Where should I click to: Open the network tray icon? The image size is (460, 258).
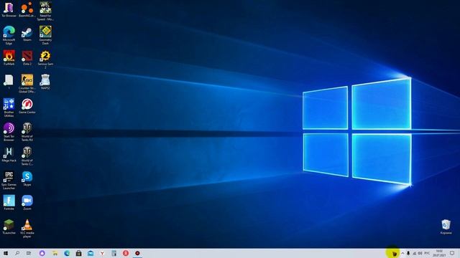pyautogui.click(x=415, y=253)
